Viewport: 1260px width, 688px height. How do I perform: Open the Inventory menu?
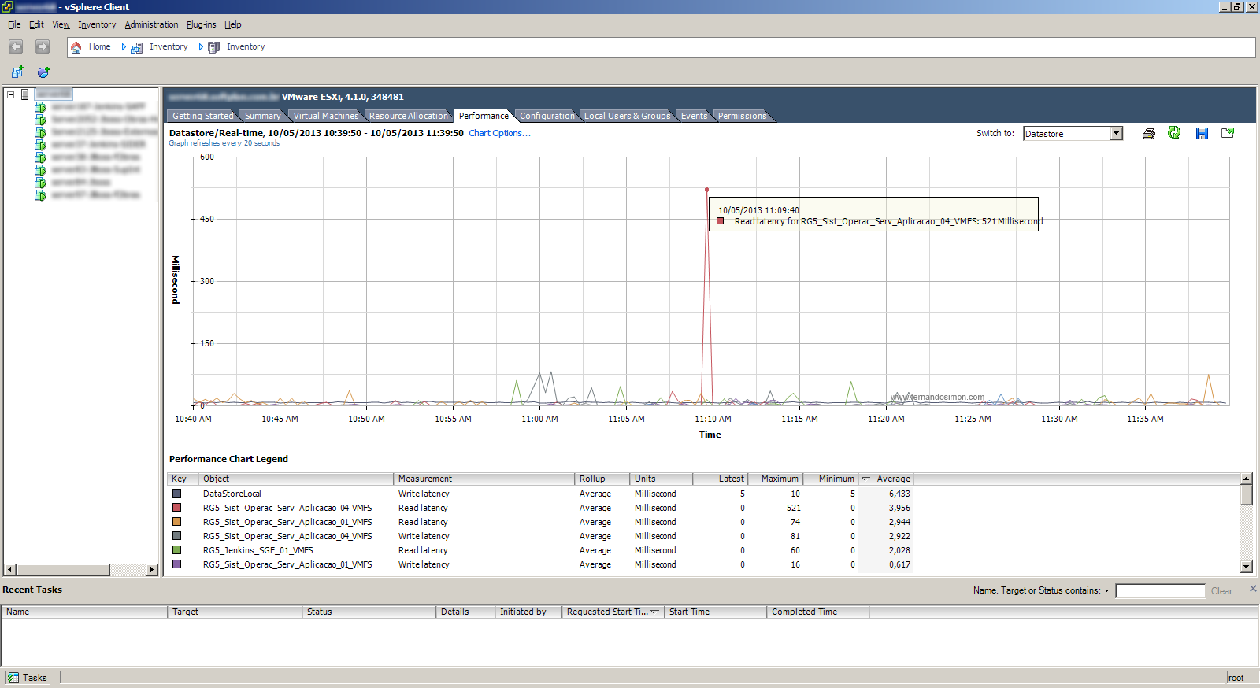click(x=97, y=24)
